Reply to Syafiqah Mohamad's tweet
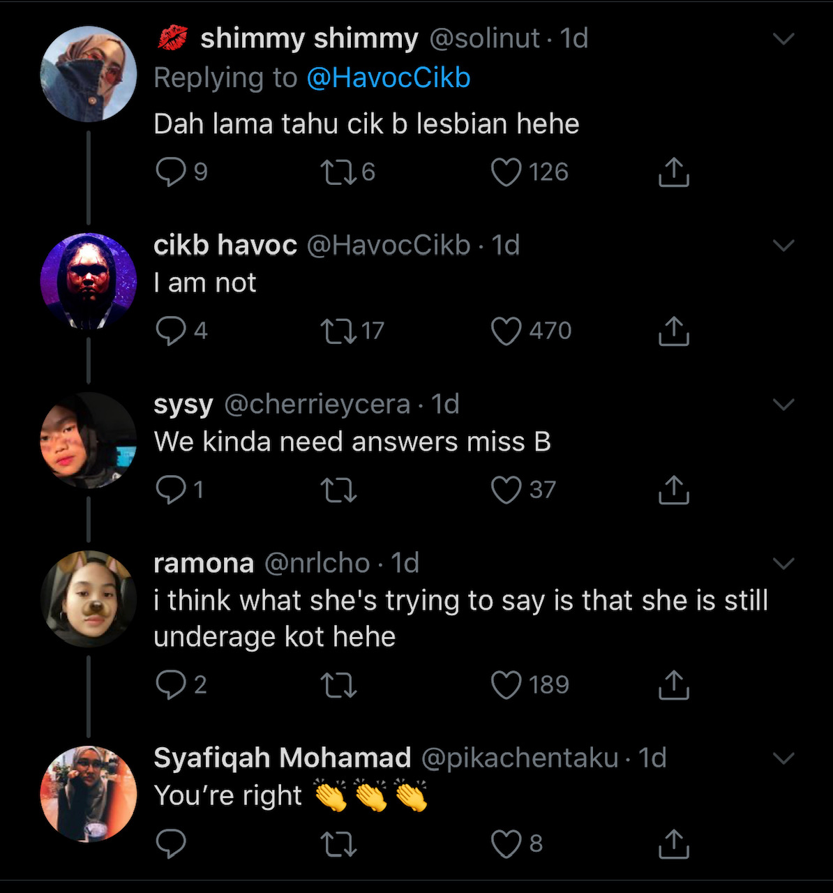833x893 pixels. (171, 843)
